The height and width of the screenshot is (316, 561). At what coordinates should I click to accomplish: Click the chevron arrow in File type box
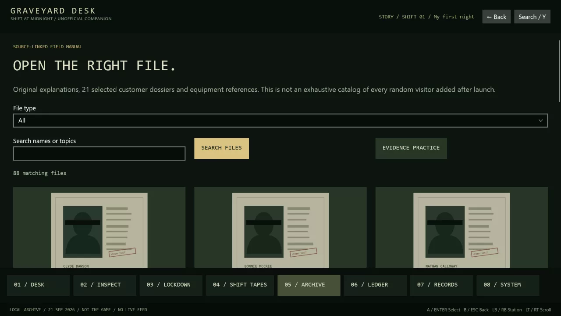pos(540,121)
